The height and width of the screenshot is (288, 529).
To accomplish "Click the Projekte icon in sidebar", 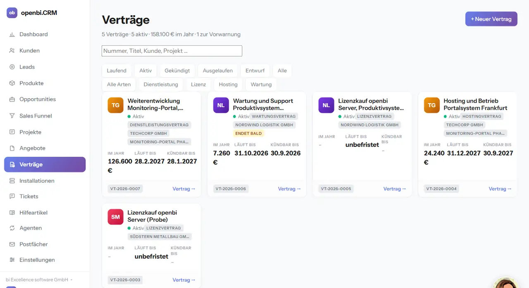I will coord(12,132).
